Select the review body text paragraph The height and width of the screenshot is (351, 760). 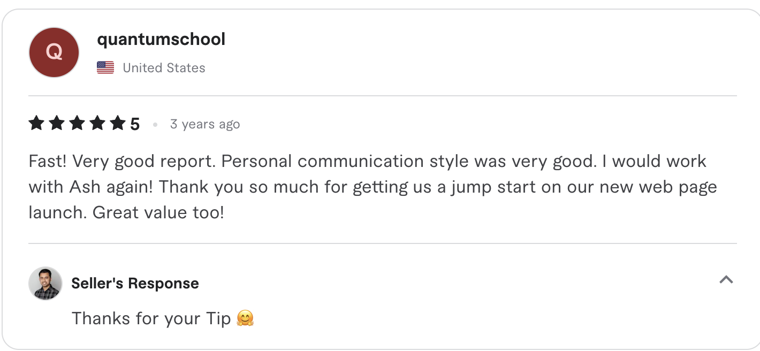369,186
